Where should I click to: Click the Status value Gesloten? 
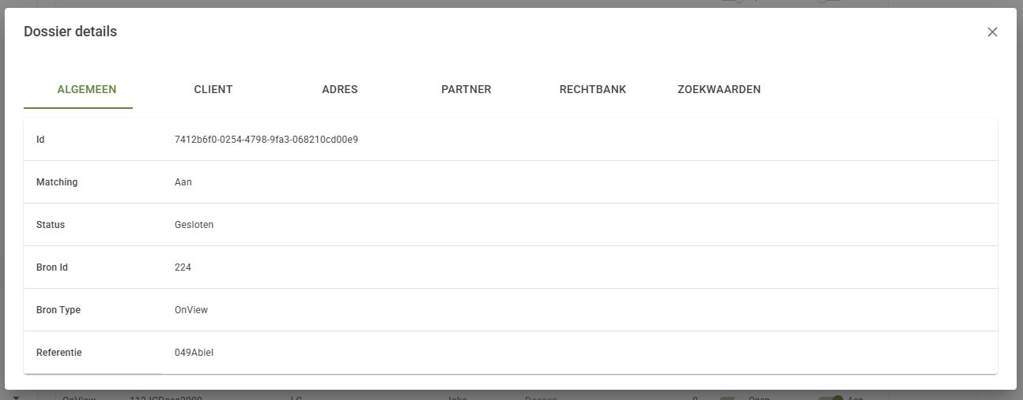click(x=194, y=225)
